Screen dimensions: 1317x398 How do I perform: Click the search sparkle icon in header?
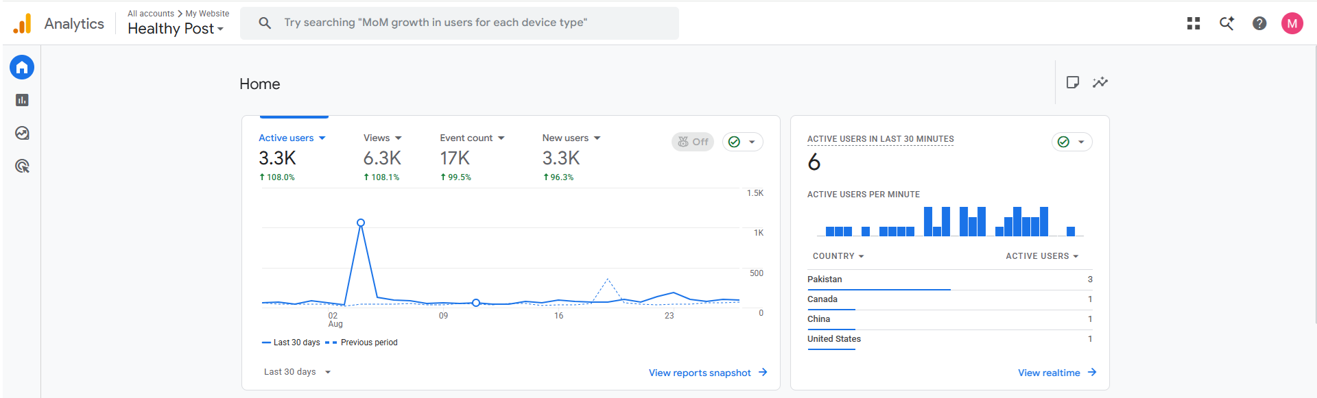point(1226,23)
